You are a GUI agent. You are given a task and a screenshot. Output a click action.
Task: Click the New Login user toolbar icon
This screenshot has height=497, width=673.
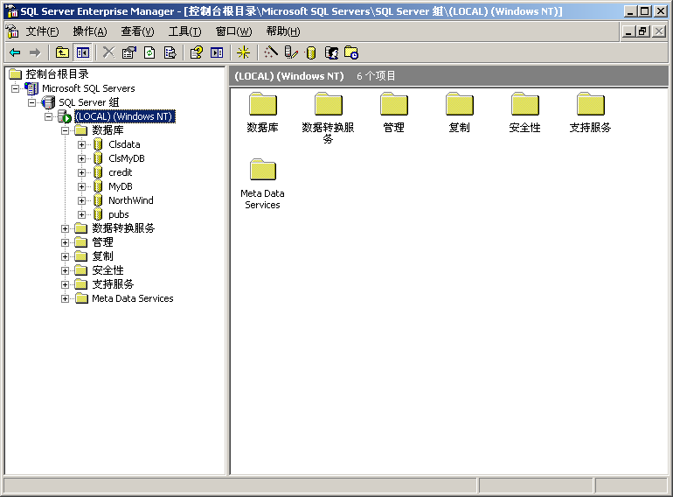coord(331,52)
